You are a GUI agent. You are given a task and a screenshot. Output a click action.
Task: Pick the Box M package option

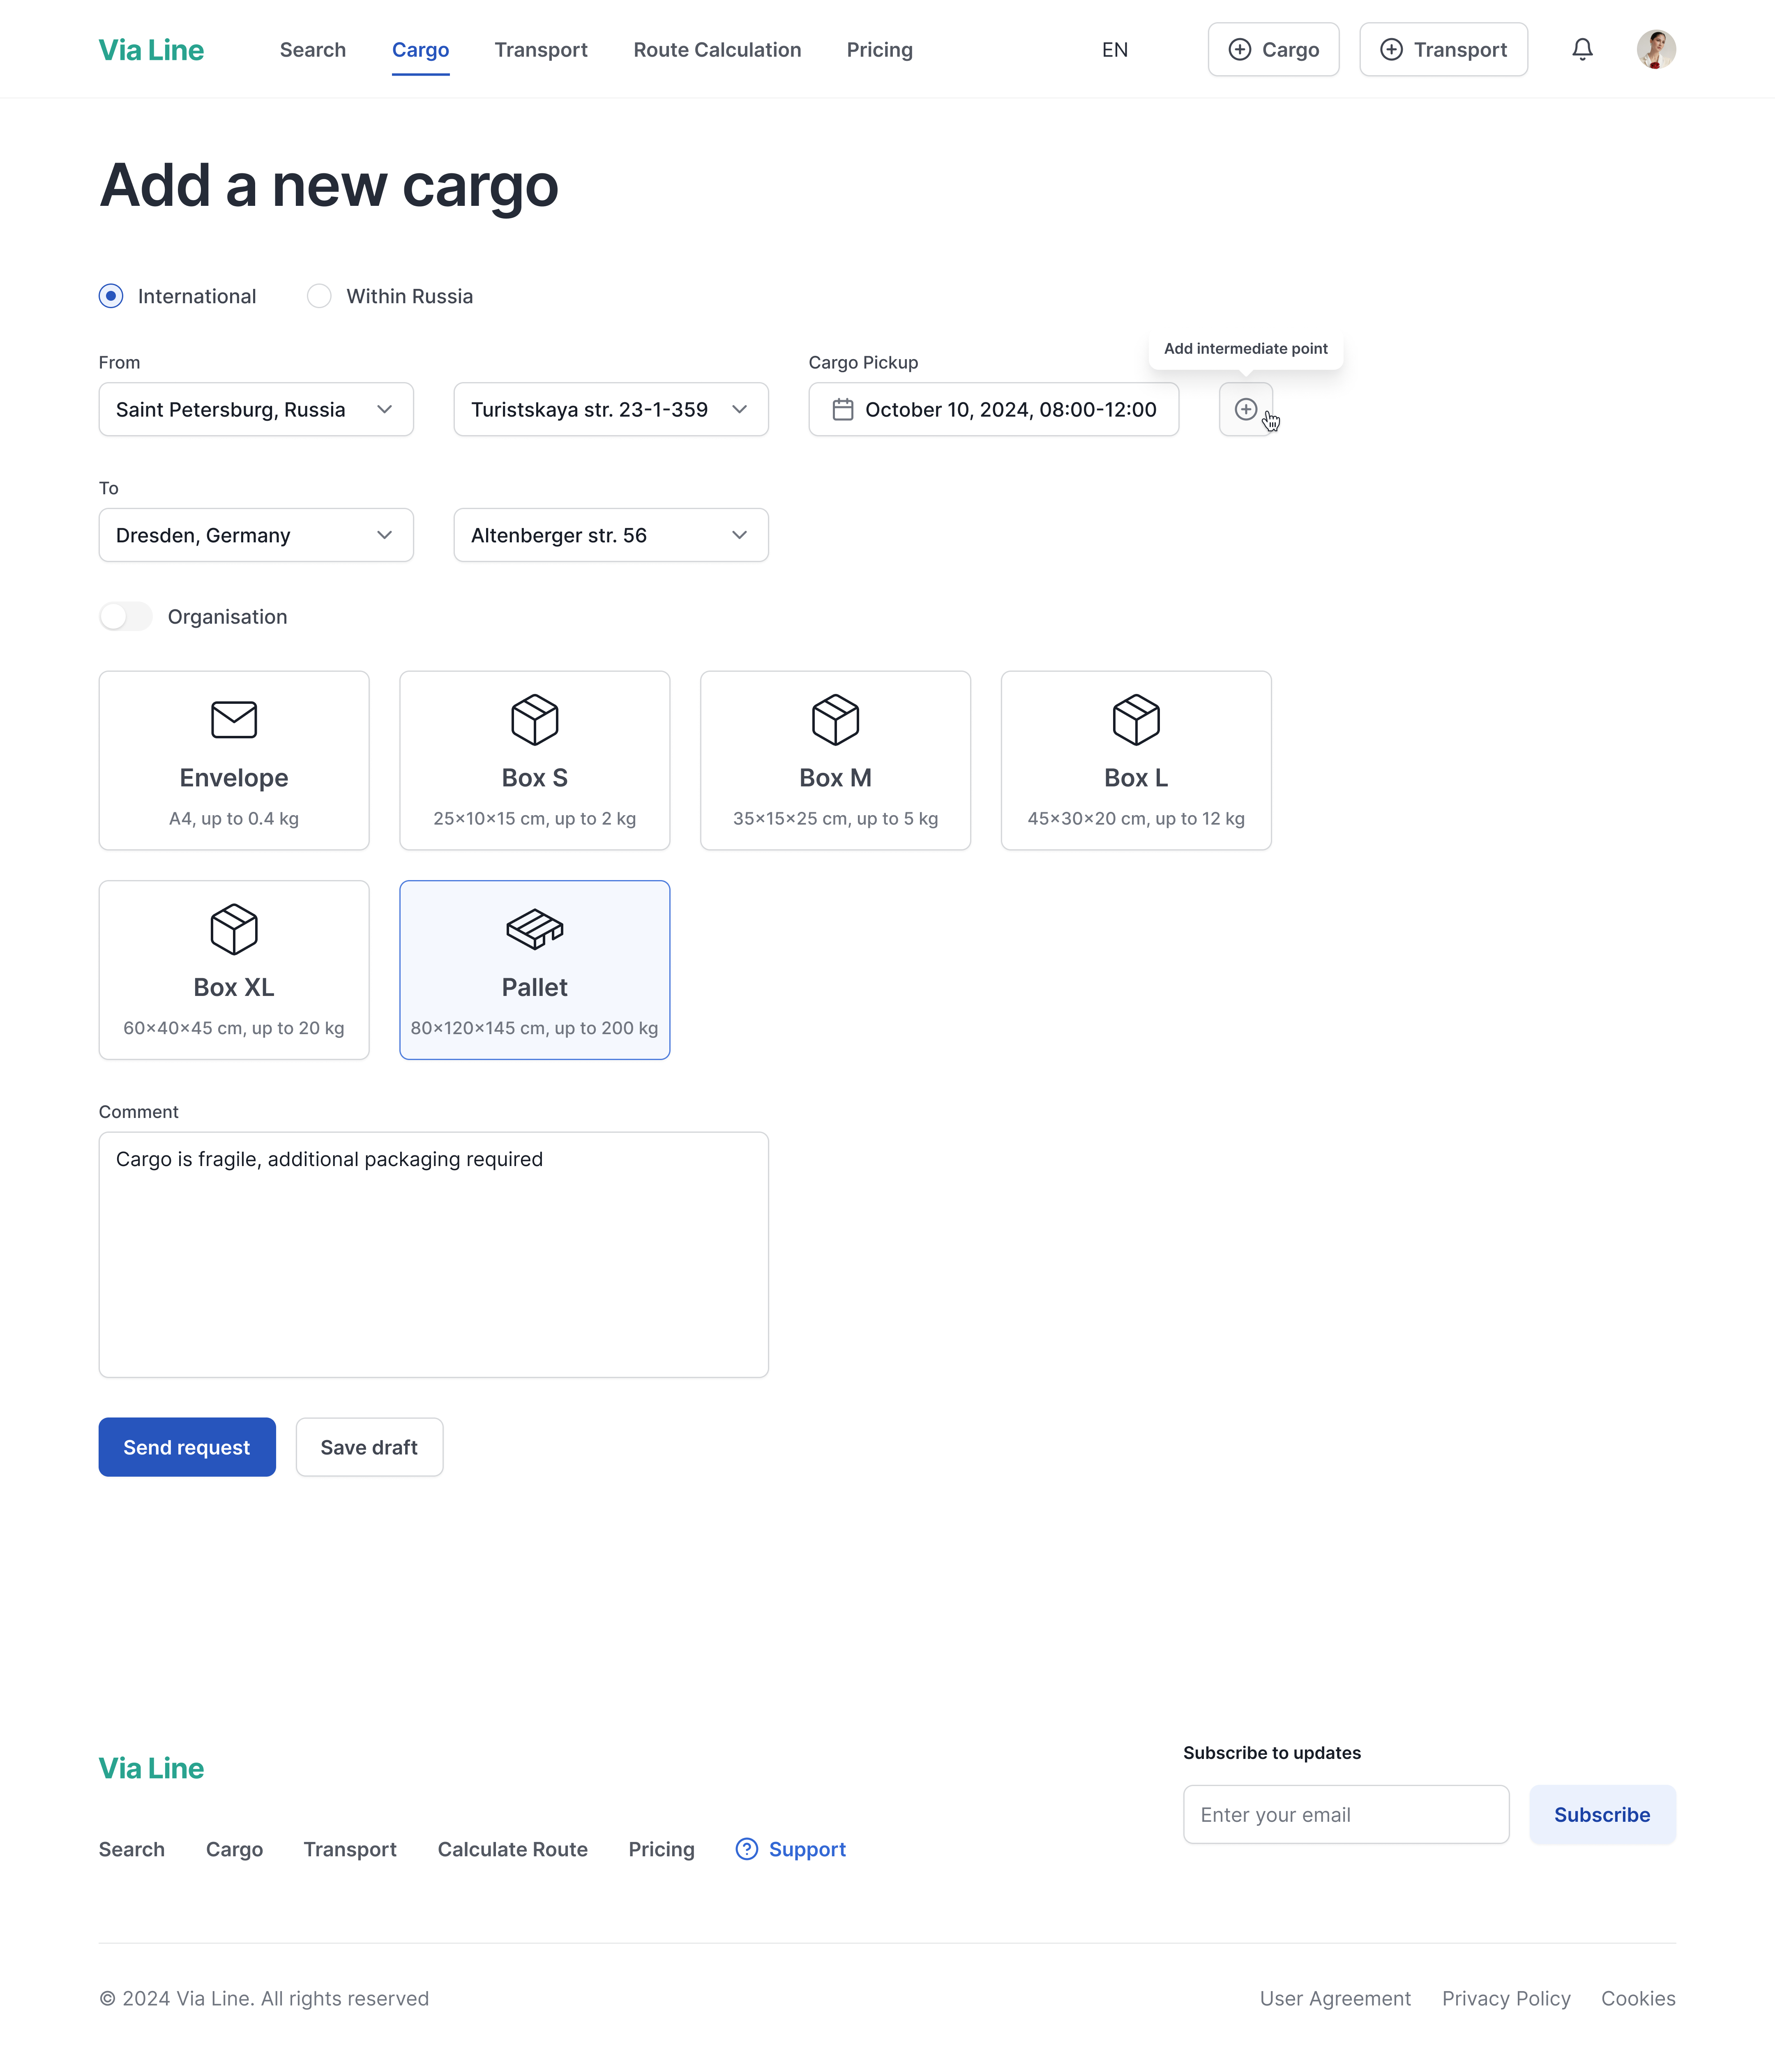click(835, 760)
